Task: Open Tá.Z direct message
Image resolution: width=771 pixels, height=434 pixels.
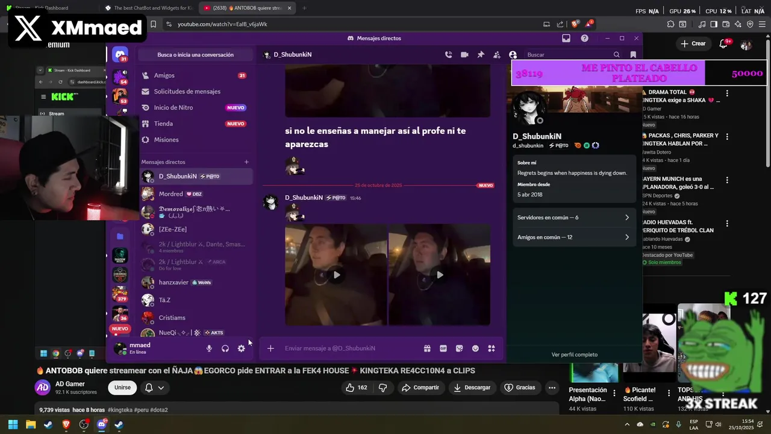Action: pyautogui.click(x=195, y=300)
